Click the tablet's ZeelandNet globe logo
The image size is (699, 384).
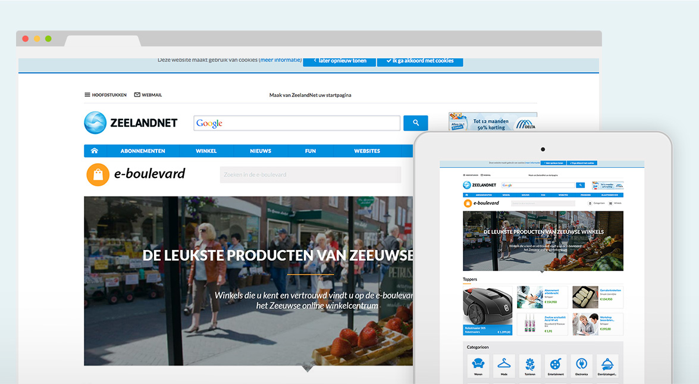click(467, 185)
